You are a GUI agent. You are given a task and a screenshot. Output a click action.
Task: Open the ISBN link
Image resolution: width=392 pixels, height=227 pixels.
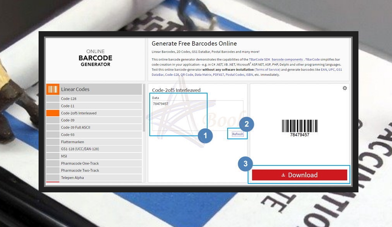click(249, 75)
